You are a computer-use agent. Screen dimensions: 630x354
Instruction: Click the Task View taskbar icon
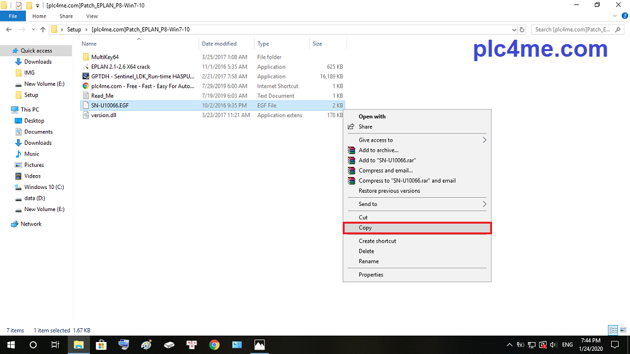tap(55, 345)
